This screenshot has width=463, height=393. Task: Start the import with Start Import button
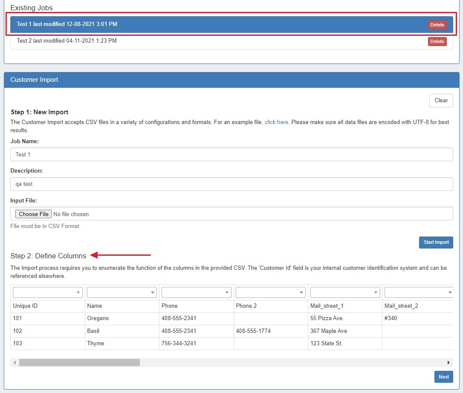point(436,242)
